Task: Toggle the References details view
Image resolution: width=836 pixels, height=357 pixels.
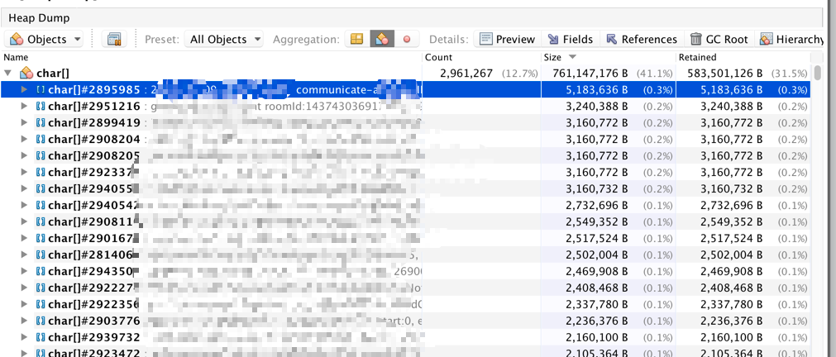Action: 641,39
